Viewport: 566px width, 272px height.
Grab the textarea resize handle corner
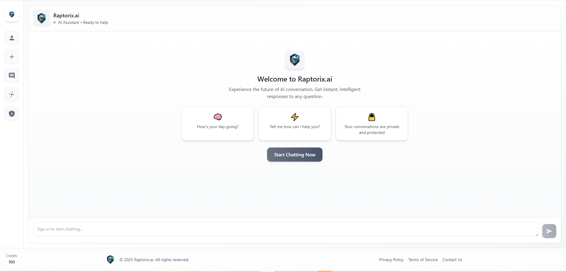click(x=537, y=235)
